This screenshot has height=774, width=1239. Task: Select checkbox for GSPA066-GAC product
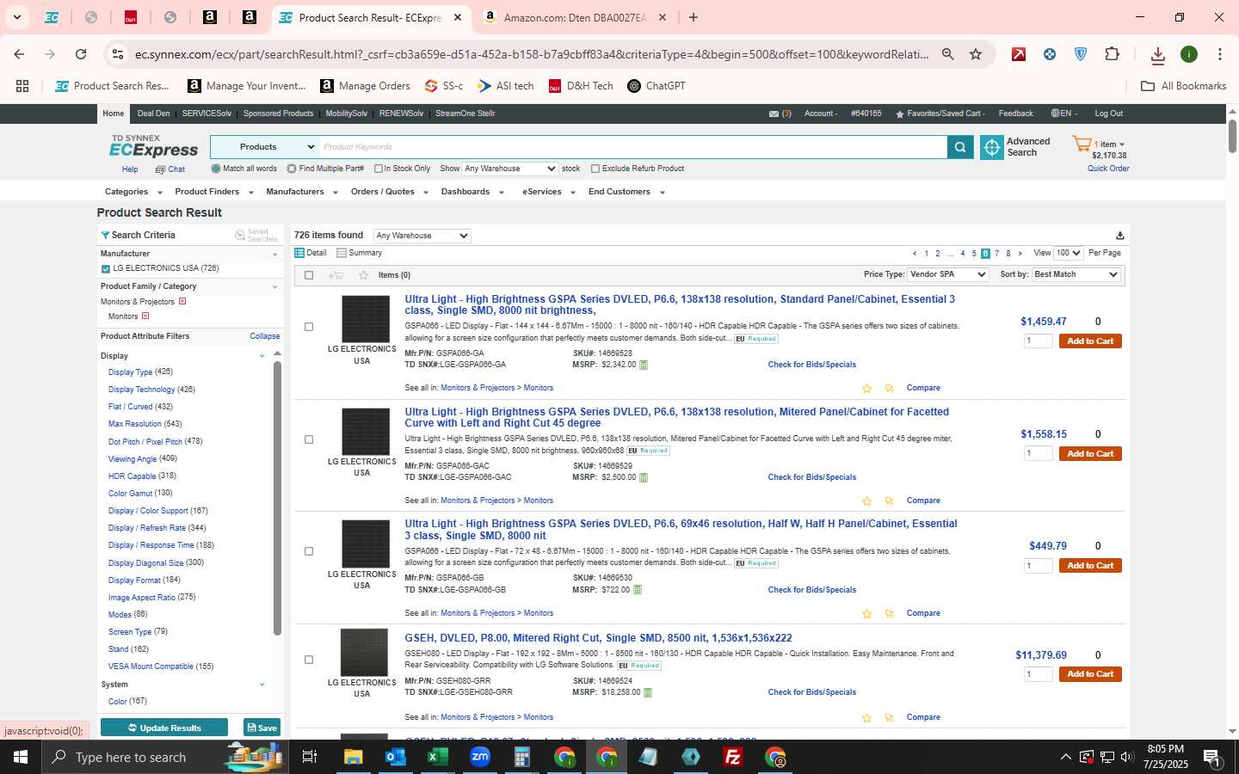pyautogui.click(x=309, y=439)
